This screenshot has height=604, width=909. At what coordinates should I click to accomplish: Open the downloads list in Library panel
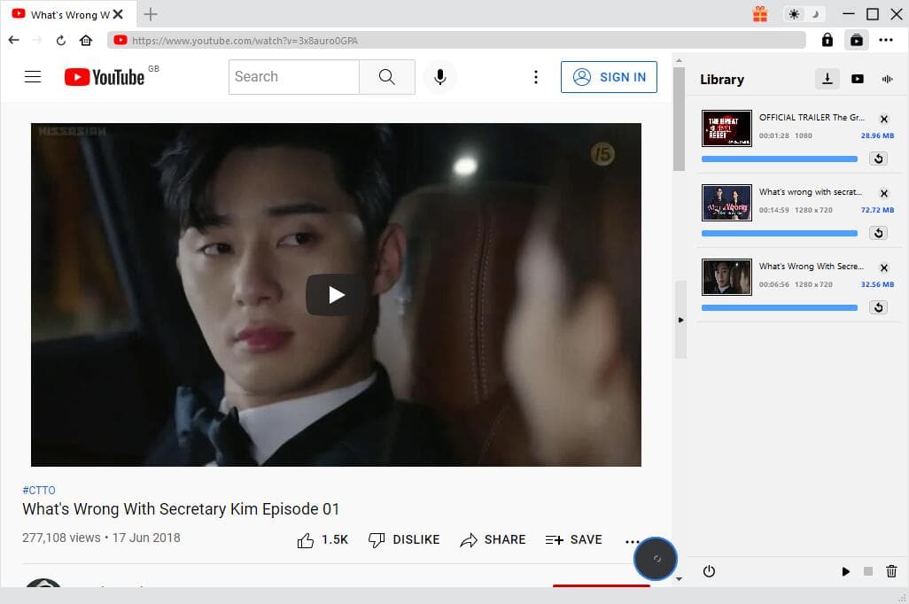point(827,79)
